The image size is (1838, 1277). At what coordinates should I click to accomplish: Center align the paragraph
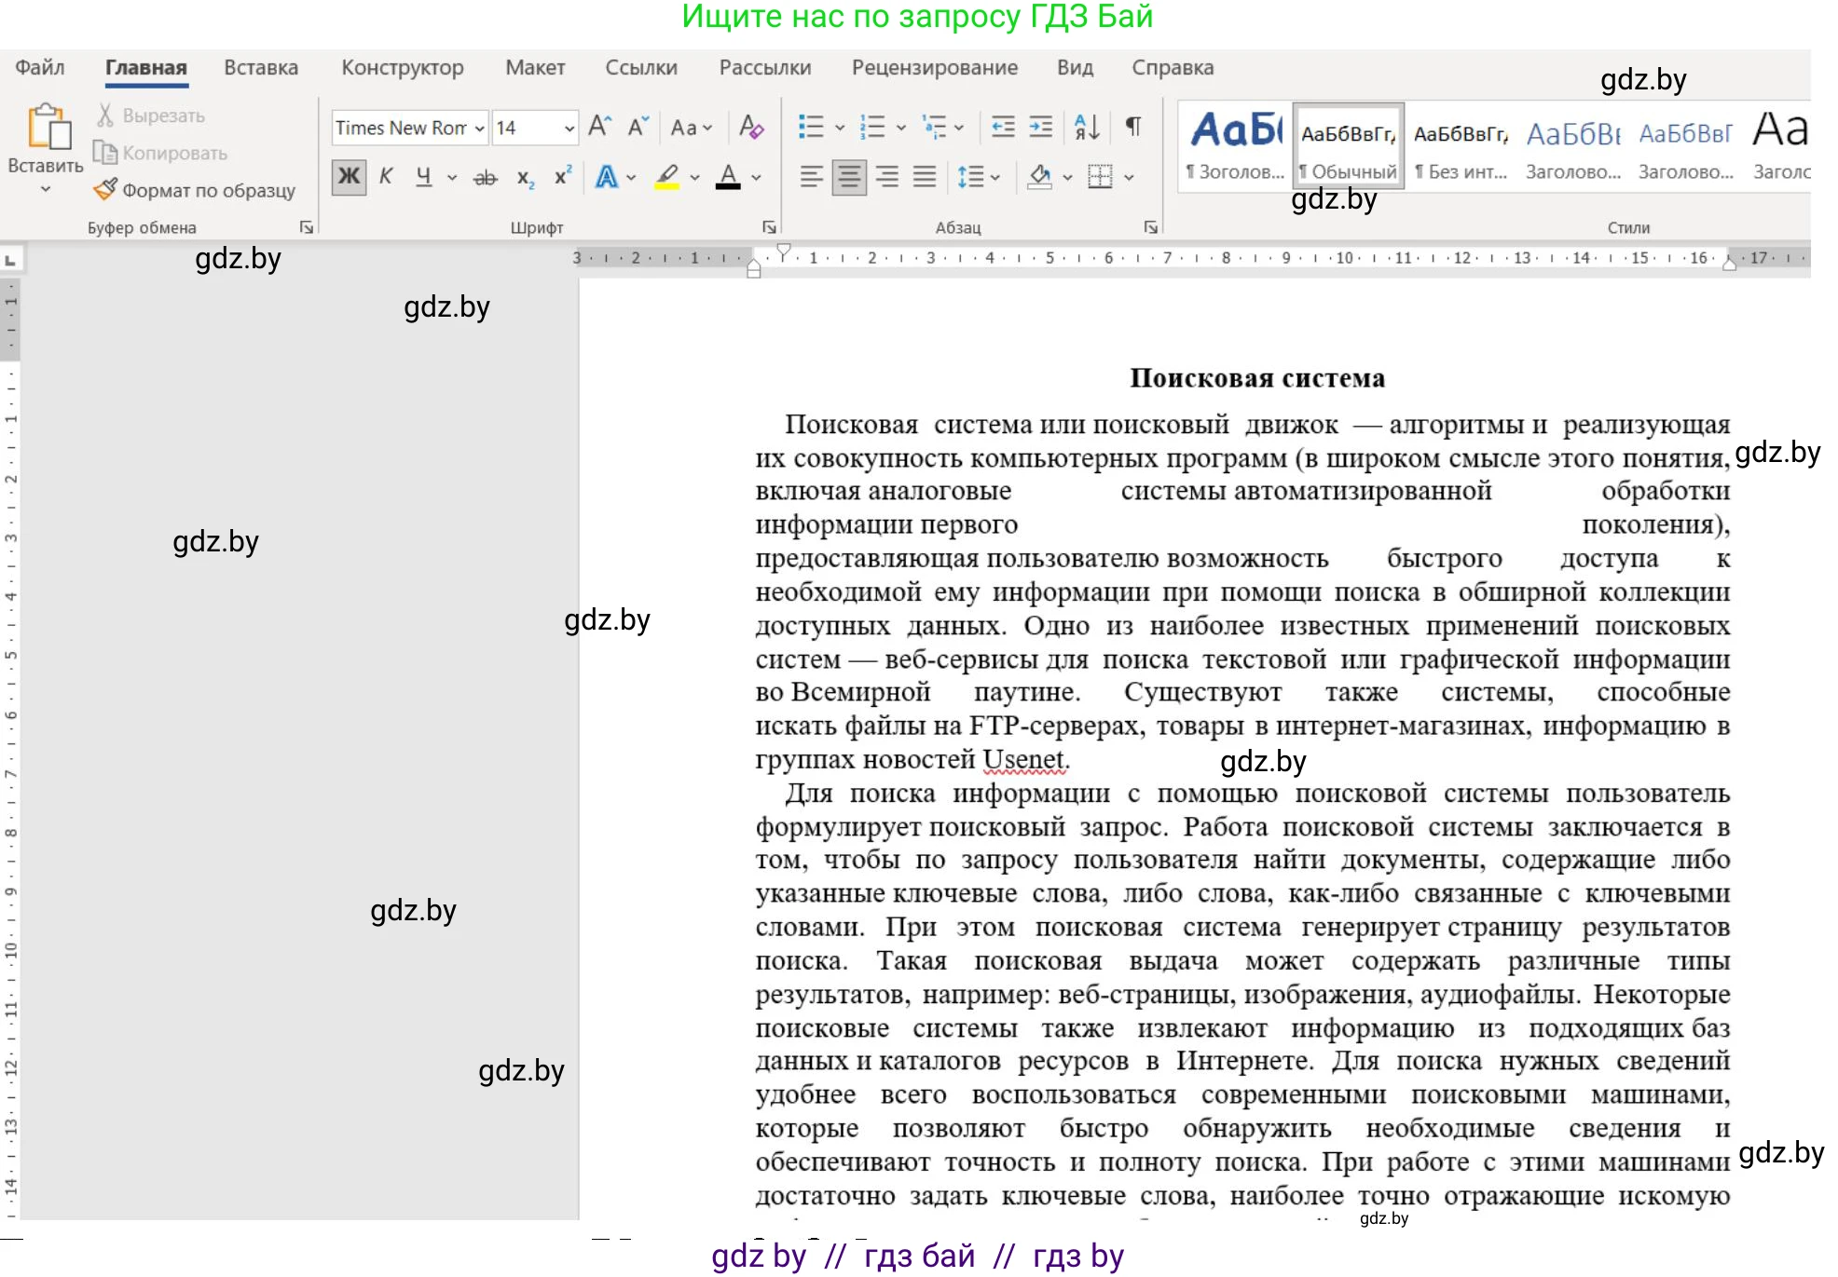click(848, 177)
